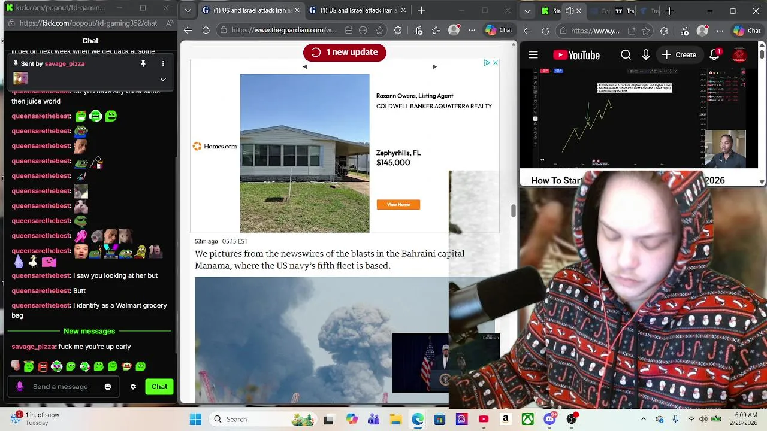This screenshot has height=431, width=767.
Task: Open YouTube account avatar menu
Action: [739, 55]
